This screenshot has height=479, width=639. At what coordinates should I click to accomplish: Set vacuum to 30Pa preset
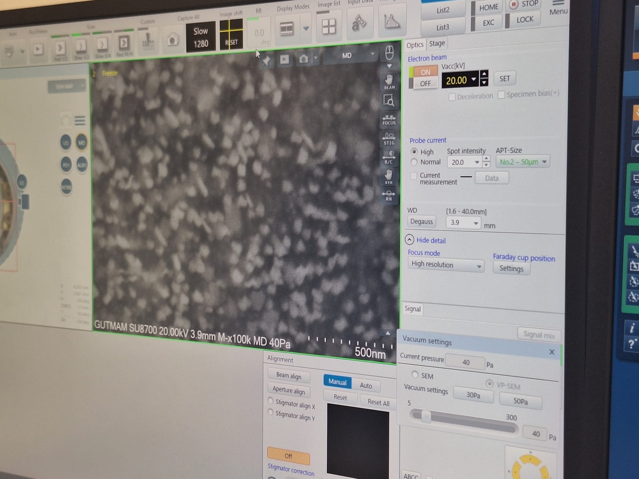[473, 395]
